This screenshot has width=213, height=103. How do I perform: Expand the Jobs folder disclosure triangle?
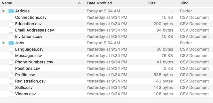(4, 43)
